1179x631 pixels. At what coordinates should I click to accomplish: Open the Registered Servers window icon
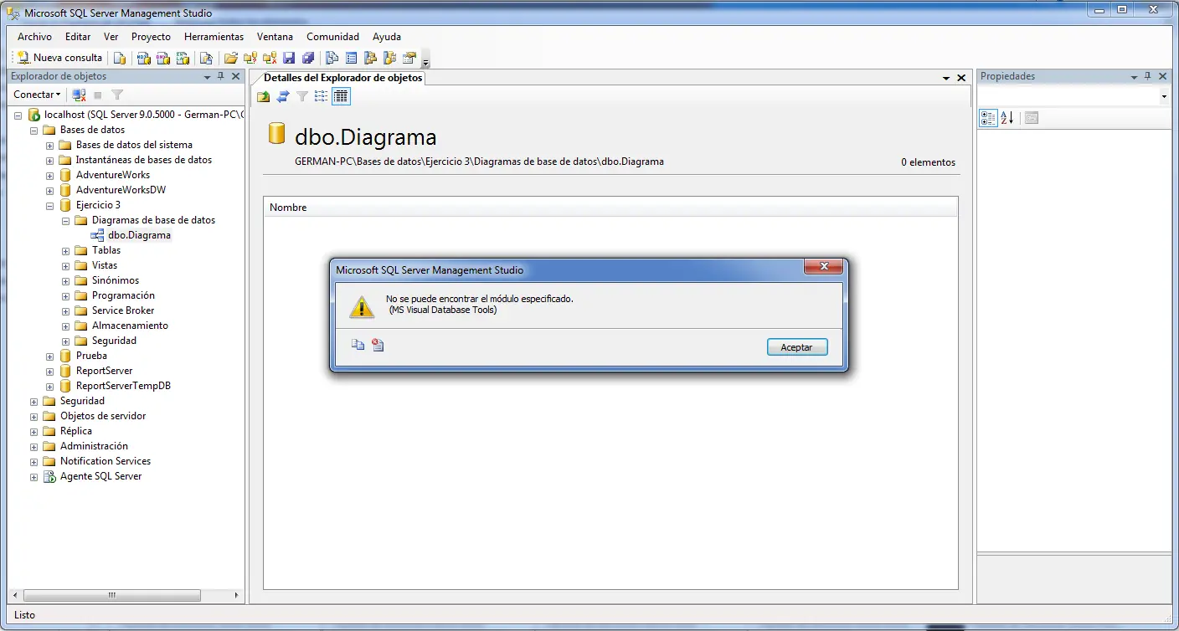coord(332,58)
